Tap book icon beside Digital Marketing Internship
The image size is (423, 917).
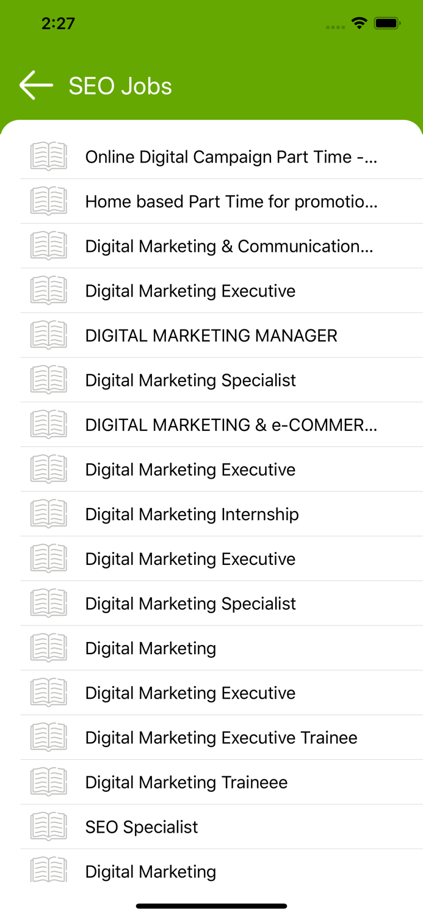(49, 514)
